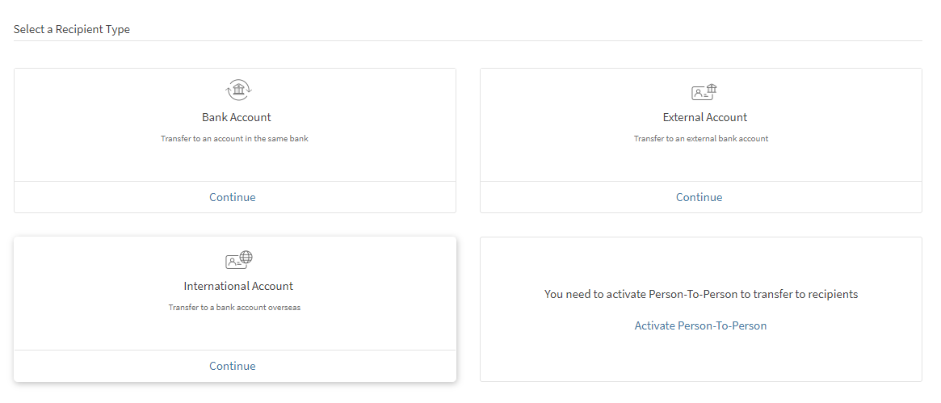Select the International Account heading

pos(238,286)
